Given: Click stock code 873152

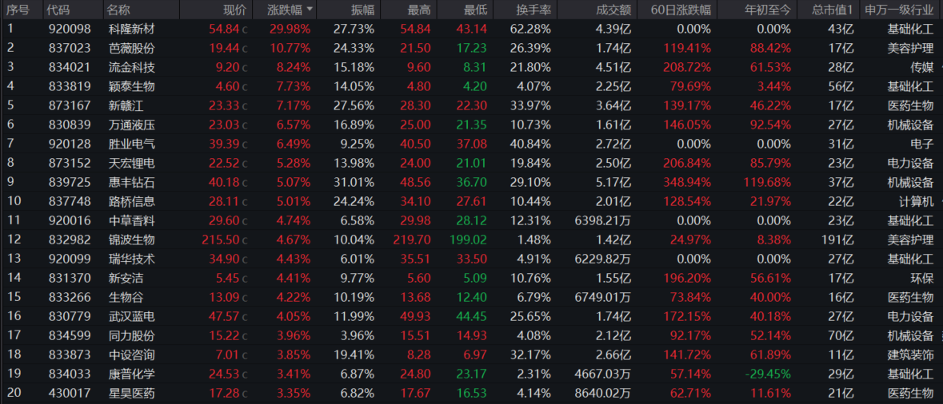Looking at the screenshot, I should tap(69, 163).
